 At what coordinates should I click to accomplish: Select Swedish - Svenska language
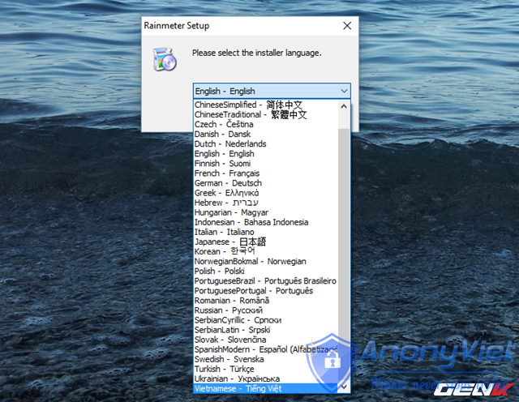pos(266,359)
